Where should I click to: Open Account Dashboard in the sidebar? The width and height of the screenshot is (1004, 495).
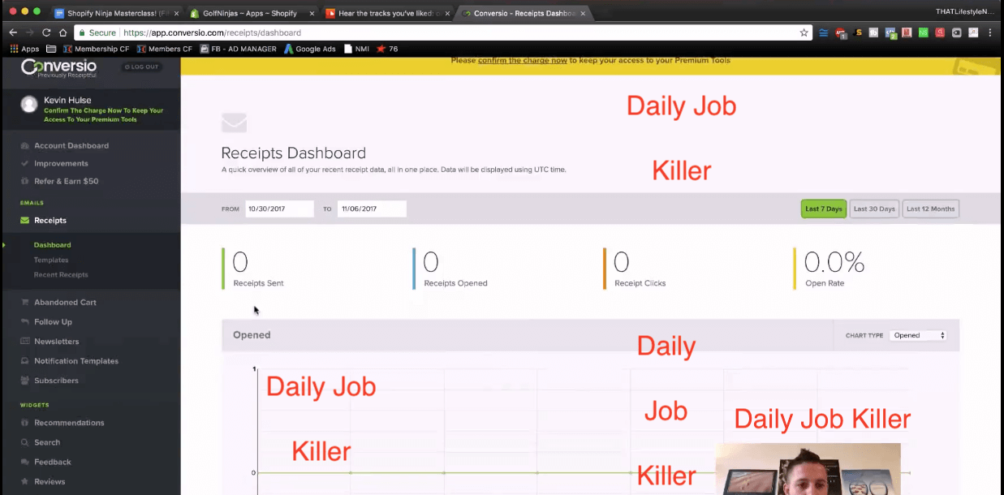71,146
